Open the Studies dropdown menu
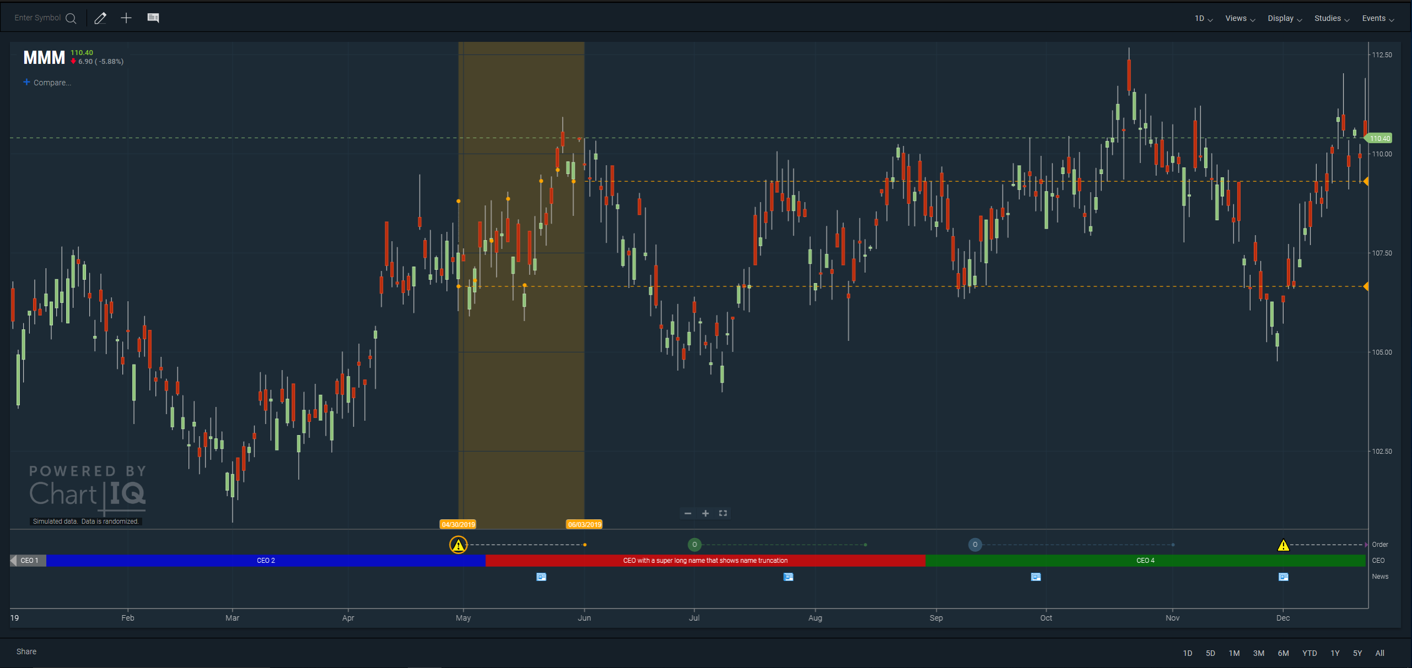The height and width of the screenshot is (668, 1412). pyautogui.click(x=1332, y=19)
